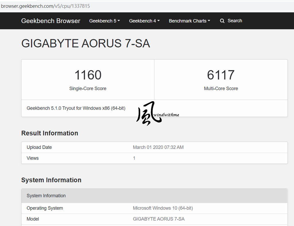Select the GIGABYTE AORUS 7-SA page title
Viewport: 294px width, 226px height.
(86, 43)
